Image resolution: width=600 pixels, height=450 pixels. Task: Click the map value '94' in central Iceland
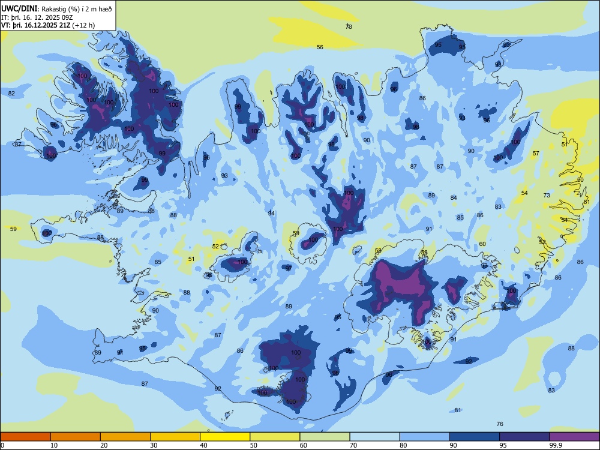coord(271,213)
